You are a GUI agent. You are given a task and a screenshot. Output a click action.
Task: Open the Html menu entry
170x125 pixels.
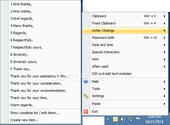point(125,59)
